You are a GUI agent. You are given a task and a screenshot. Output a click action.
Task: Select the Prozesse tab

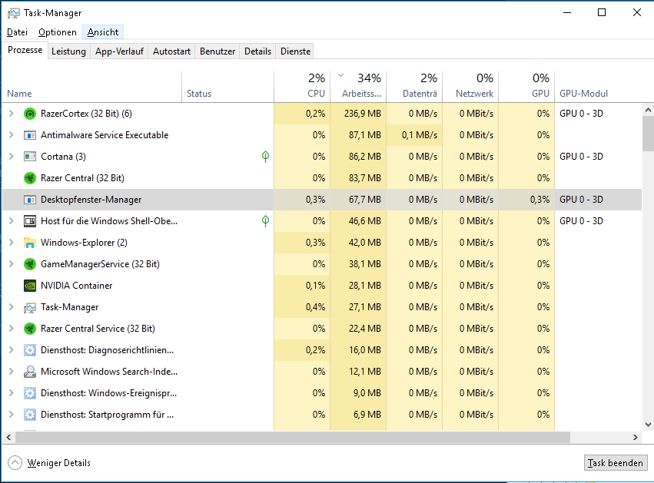tap(25, 50)
